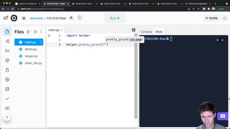
Task: Bookmark this page with the star icon
Action: pos(198,9)
